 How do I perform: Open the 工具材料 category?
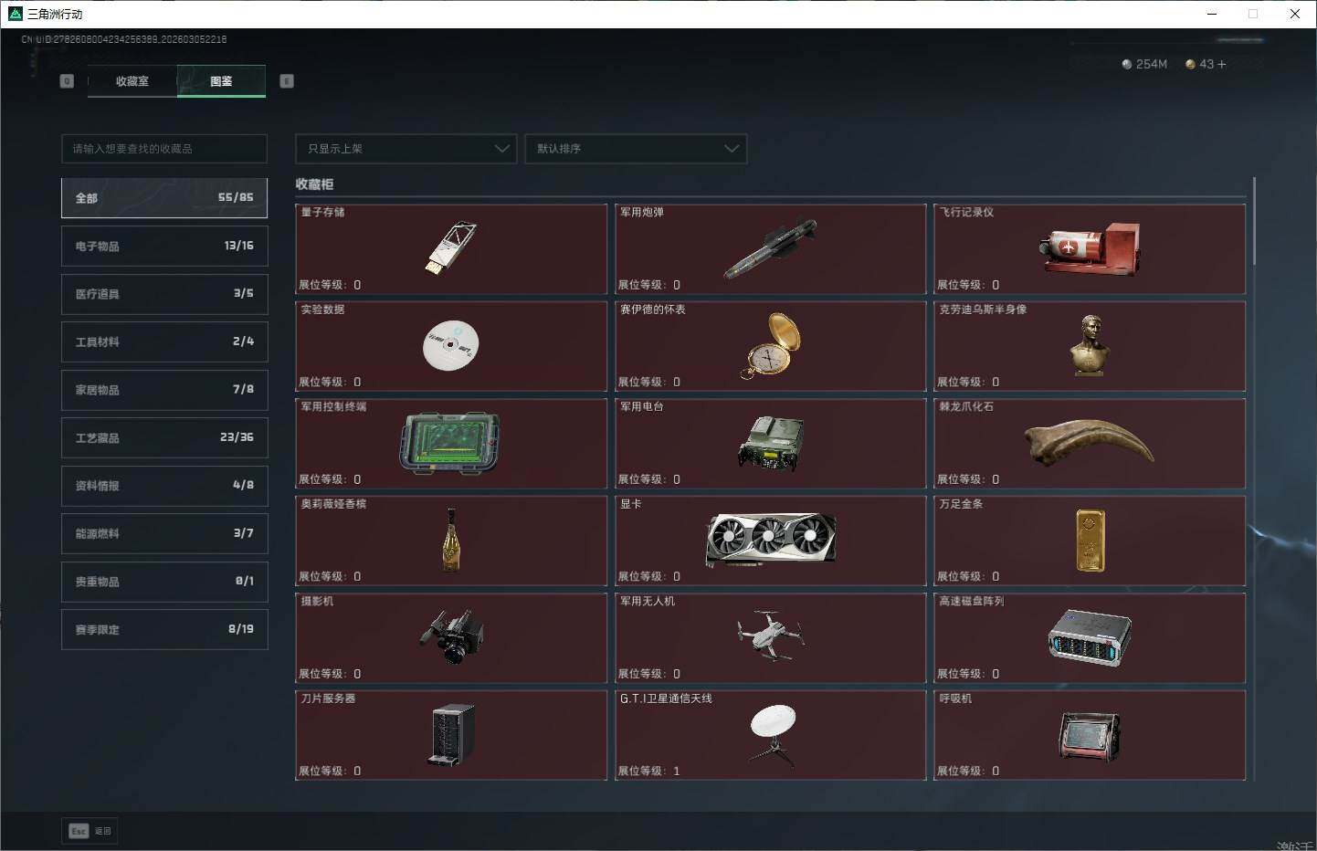pos(164,341)
